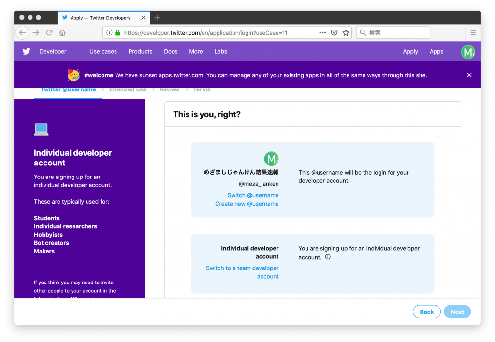Viewport: 495px width, 342px height.
Task: Click the Create new @username link
Action: (x=247, y=204)
